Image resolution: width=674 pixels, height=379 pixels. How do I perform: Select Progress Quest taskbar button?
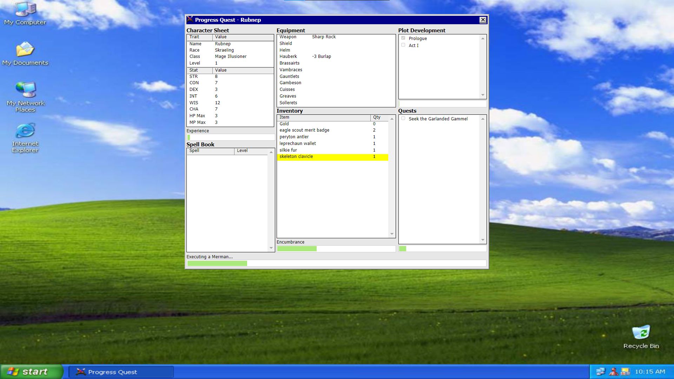(121, 372)
